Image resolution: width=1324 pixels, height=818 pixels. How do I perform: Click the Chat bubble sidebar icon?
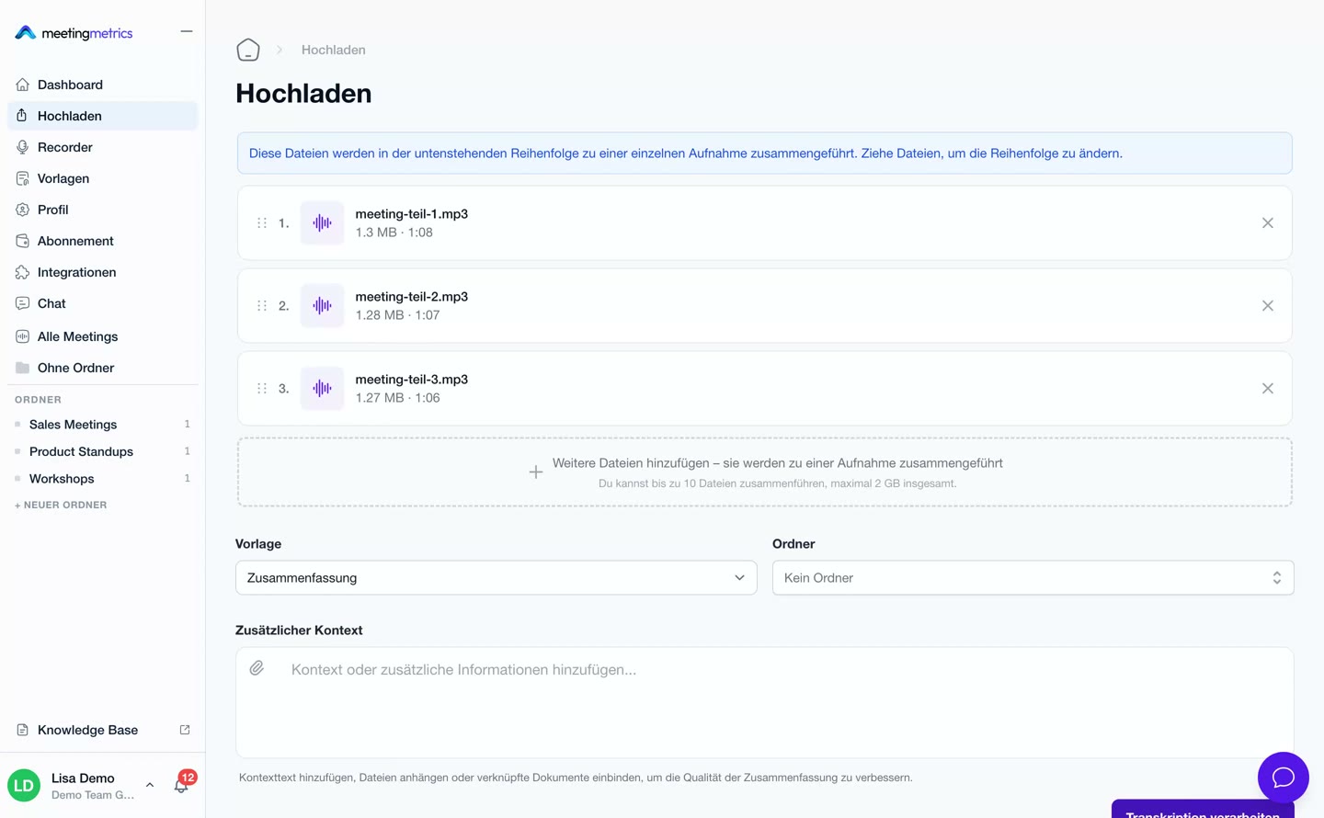23,303
